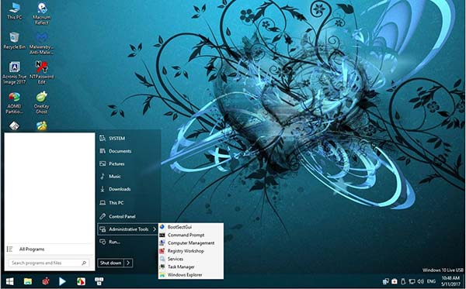Expand the Administrative Tools submenu arrow
The height and width of the screenshot is (289, 466).
tap(155, 229)
